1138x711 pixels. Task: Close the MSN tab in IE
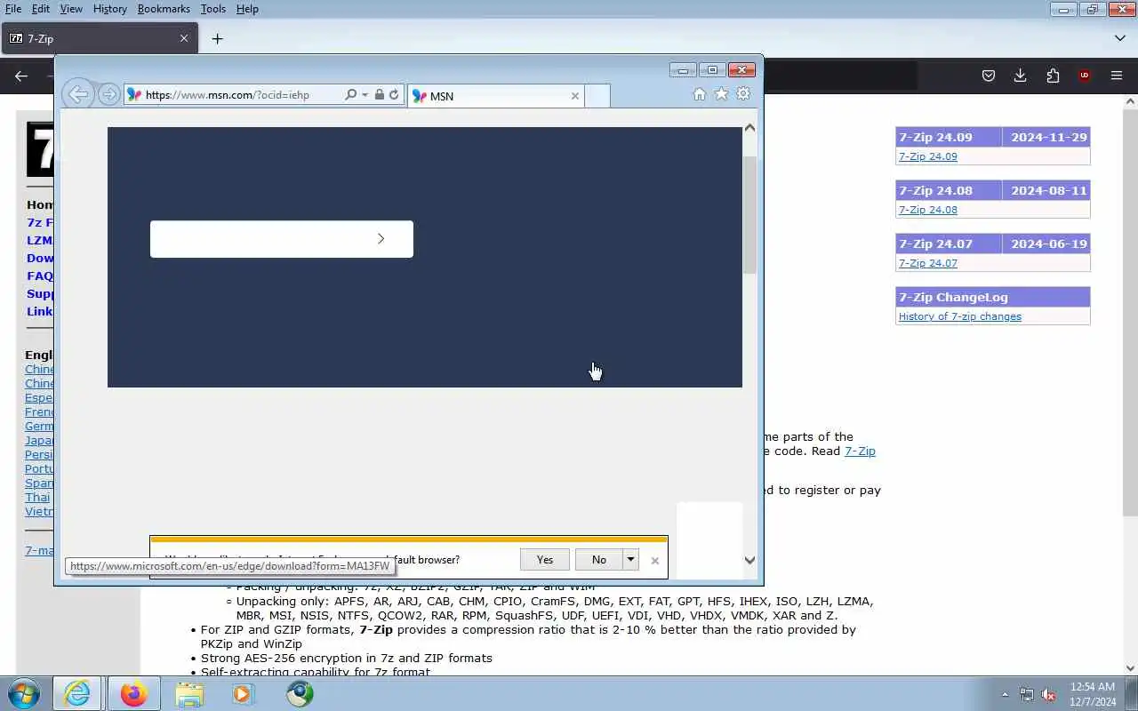coord(574,96)
